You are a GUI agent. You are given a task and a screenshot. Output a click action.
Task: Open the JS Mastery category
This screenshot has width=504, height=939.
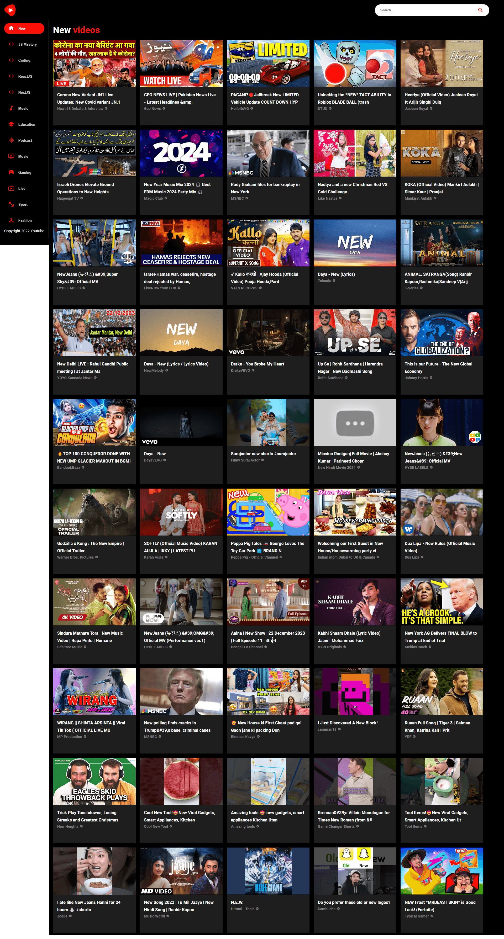tap(24, 45)
